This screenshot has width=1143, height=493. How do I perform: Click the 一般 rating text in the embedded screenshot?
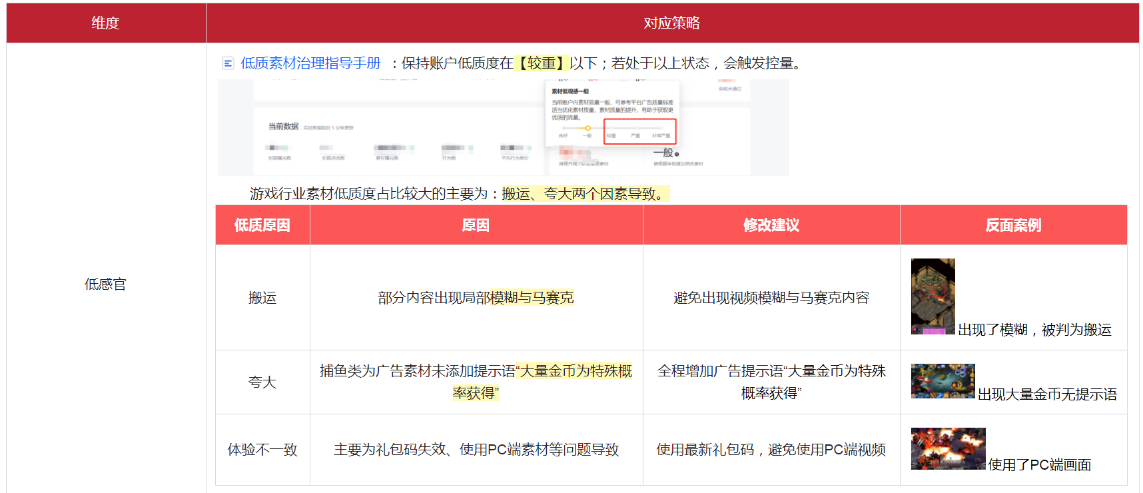pyautogui.click(x=665, y=153)
